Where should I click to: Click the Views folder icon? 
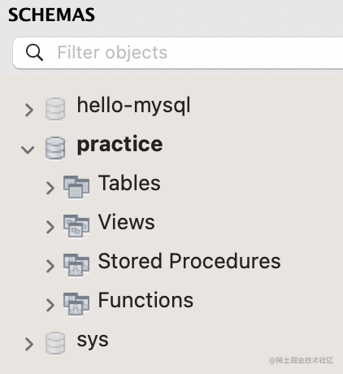point(76,226)
